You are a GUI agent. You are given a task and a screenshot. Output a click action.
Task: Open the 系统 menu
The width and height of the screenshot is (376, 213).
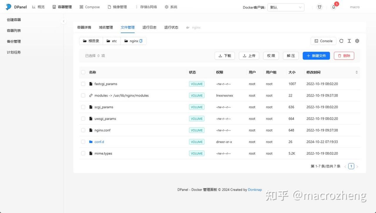(x=171, y=7)
